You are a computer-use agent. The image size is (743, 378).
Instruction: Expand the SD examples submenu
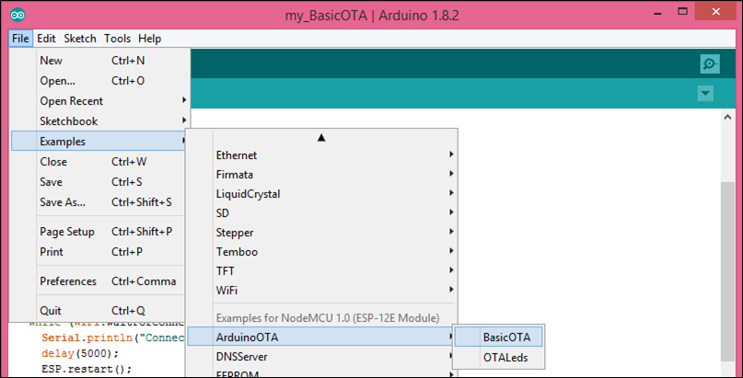click(321, 213)
